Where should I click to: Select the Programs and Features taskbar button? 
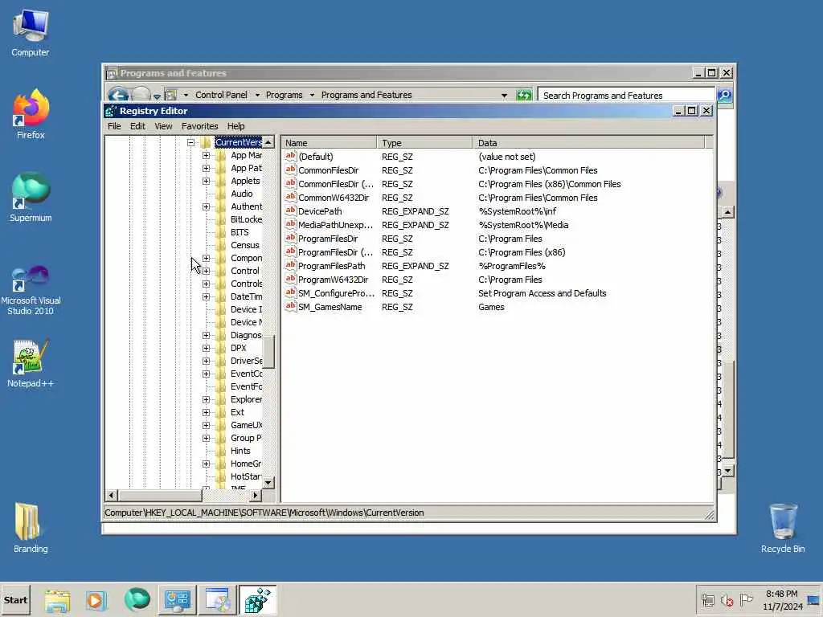click(217, 600)
